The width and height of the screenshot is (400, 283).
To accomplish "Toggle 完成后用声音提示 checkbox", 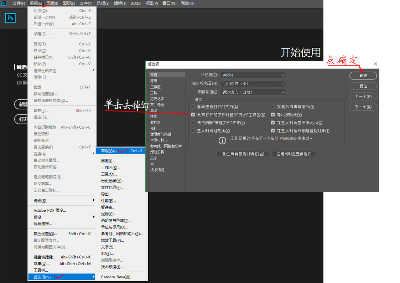I will pyautogui.click(x=273, y=107).
